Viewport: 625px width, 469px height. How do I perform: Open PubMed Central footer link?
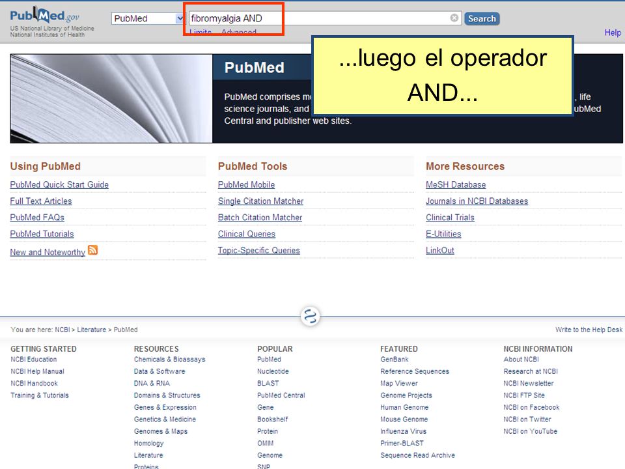point(281,395)
